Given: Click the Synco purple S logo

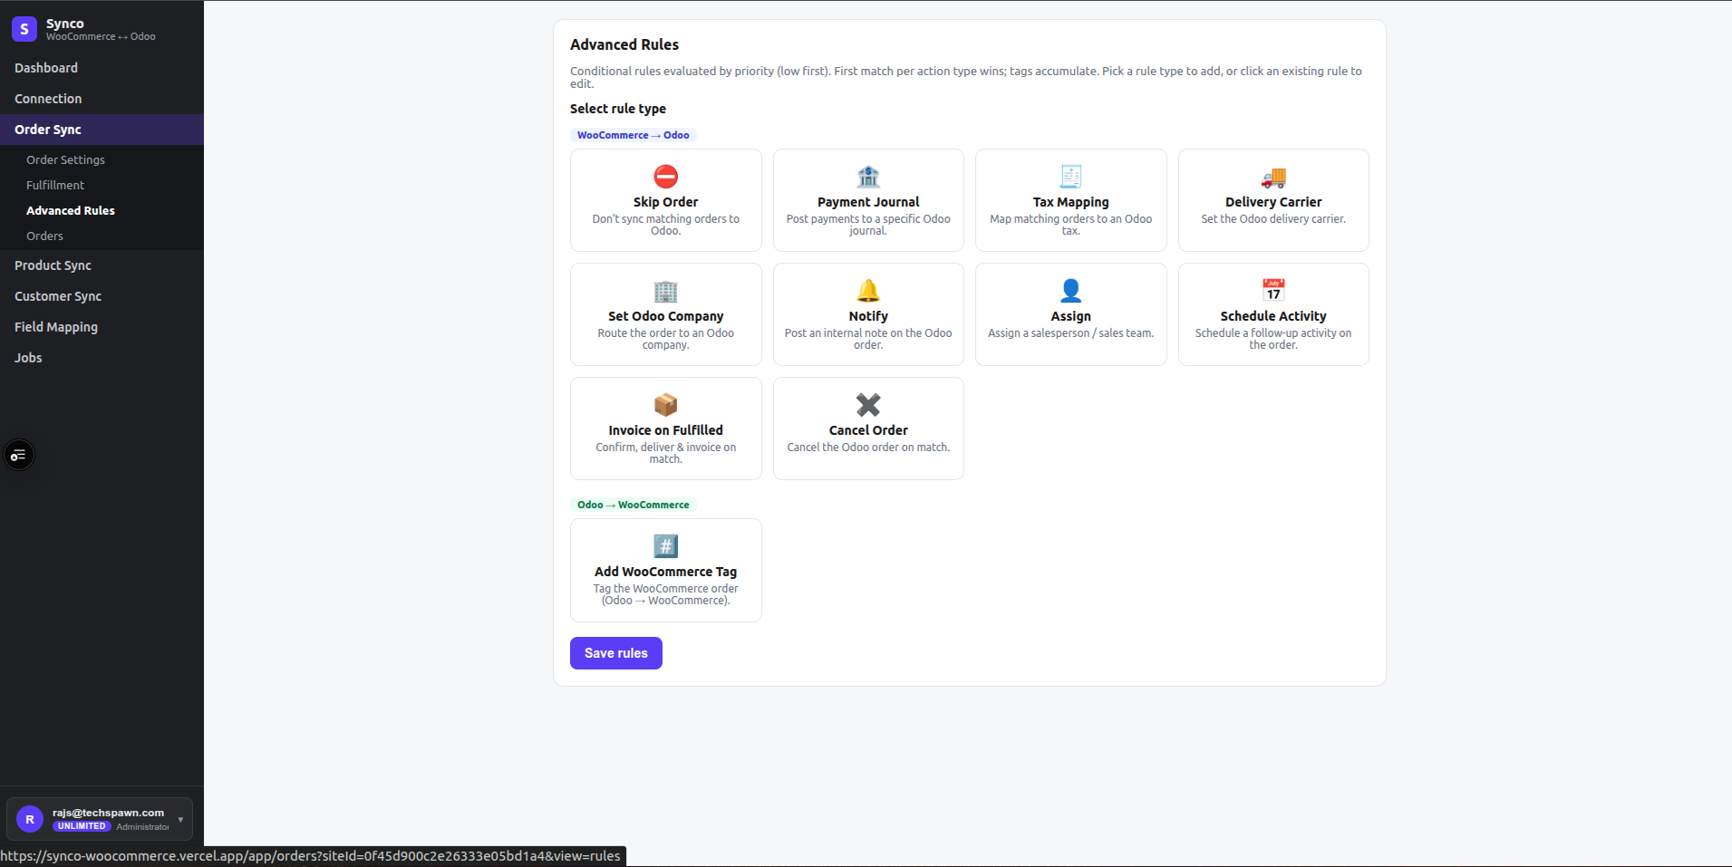Looking at the screenshot, I should point(24,29).
